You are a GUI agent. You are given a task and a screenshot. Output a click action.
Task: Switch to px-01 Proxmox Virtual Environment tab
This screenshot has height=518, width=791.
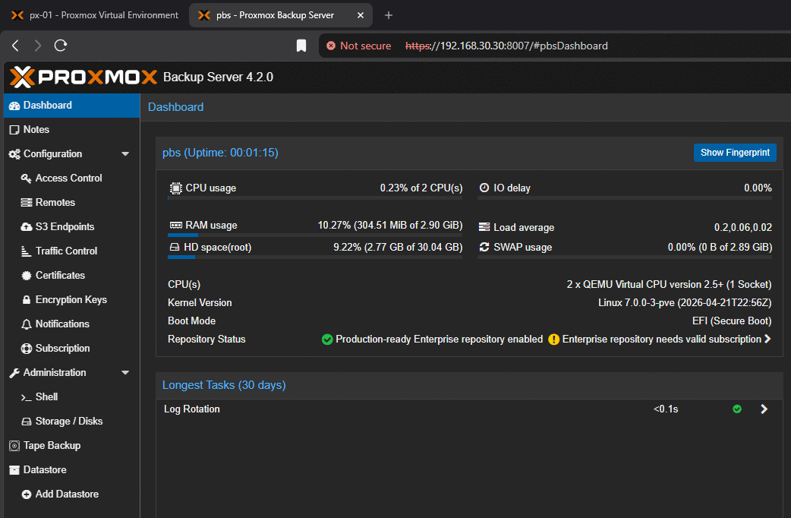coord(95,15)
